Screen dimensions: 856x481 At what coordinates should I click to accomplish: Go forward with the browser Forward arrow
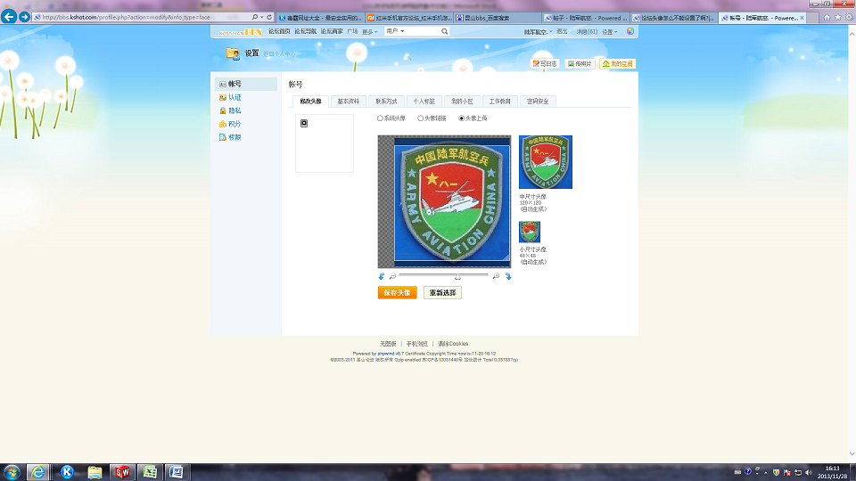click(x=24, y=17)
